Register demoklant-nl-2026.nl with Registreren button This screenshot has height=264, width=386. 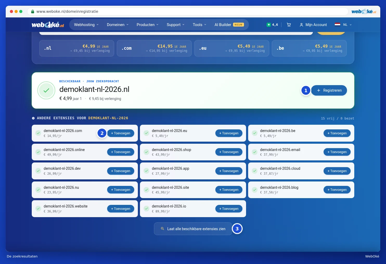tap(329, 90)
